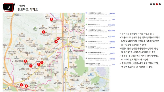This screenshot has height=92, width=164.
Task: Select red map marker number 1
Action: tap(39, 64)
